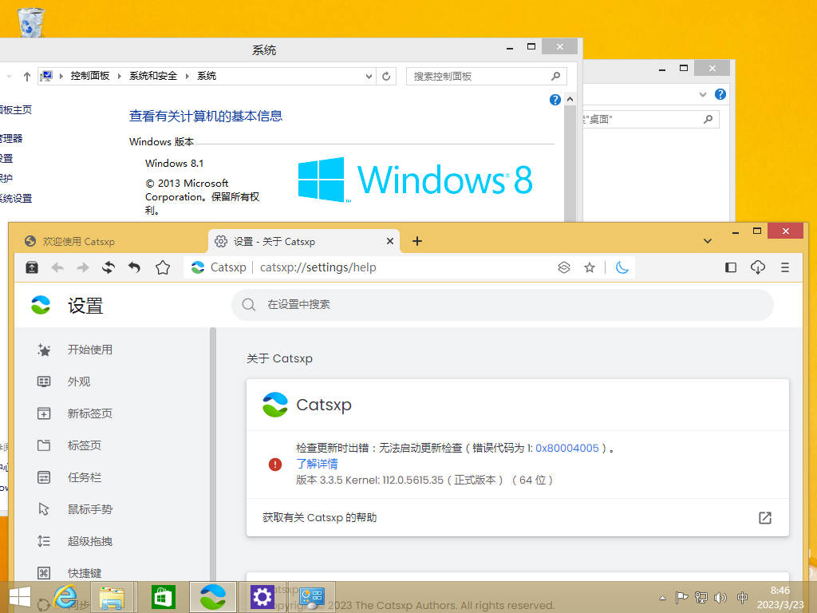Screen dimensions: 817x613
Task: Open the sidebar panel icon
Action: 731,267
